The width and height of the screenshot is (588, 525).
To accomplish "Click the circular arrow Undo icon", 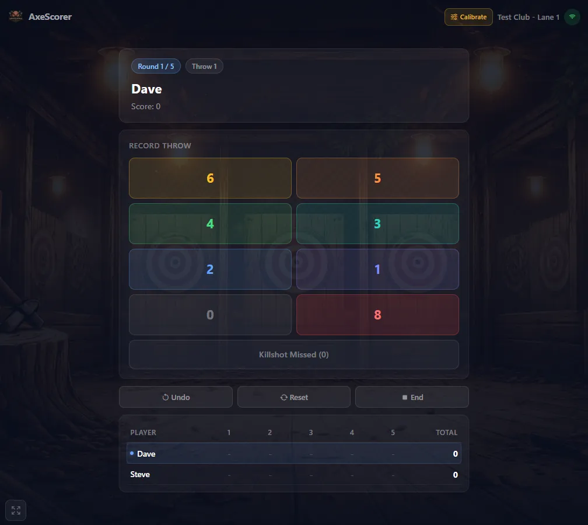I will 164,397.
